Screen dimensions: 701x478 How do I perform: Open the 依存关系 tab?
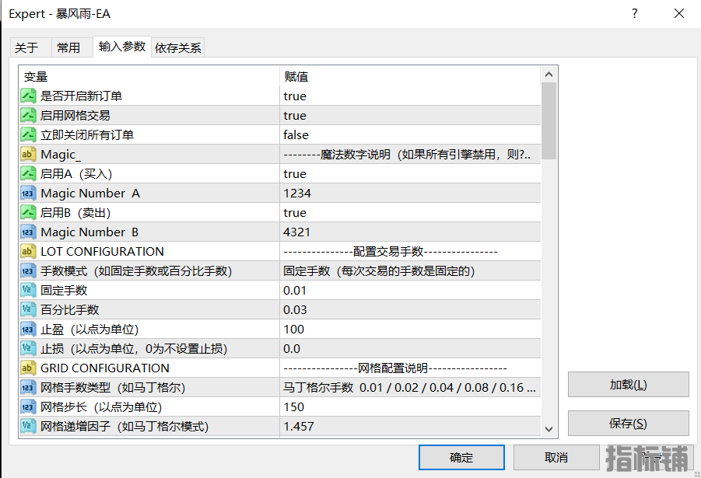coord(178,48)
